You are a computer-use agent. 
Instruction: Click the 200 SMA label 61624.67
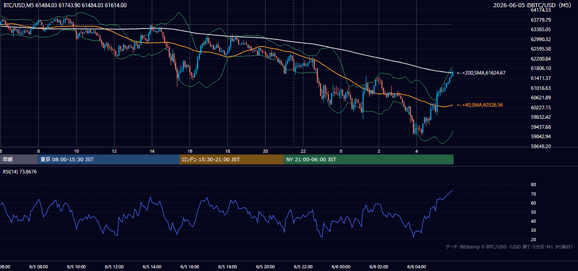point(481,73)
